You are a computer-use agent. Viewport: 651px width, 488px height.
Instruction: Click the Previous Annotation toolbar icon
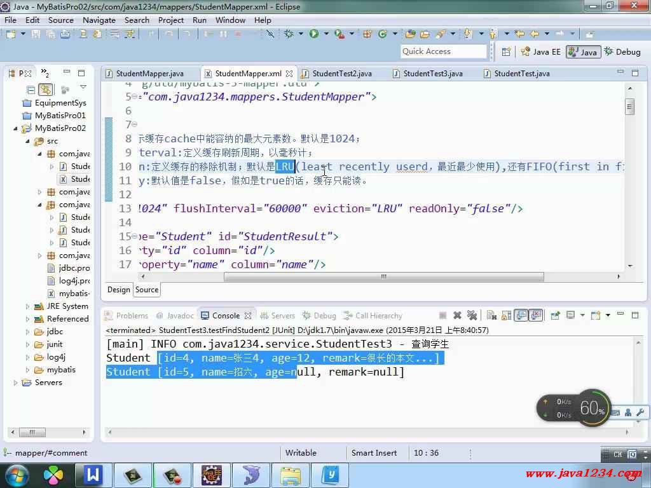pos(493,34)
